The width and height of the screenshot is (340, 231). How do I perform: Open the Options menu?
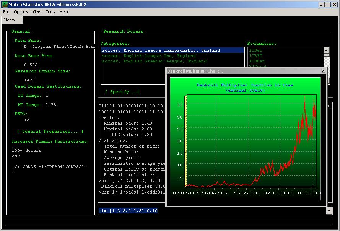(x=21, y=12)
